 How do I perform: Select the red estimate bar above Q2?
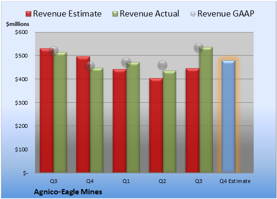156,125
